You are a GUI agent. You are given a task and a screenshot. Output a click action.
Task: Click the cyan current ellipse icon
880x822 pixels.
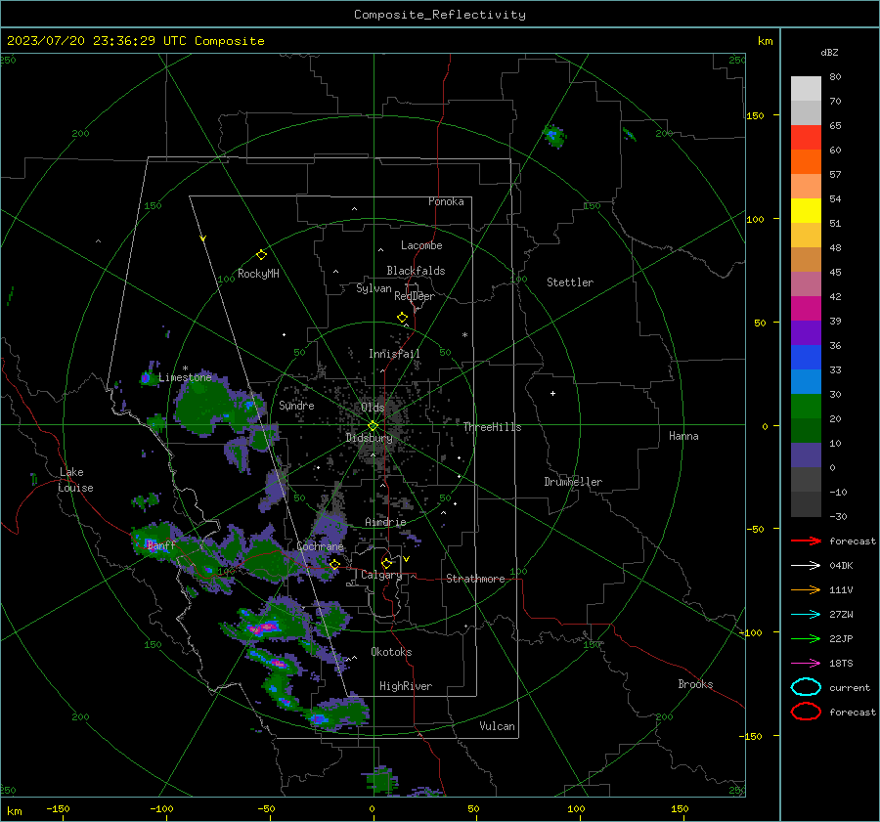point(806,687)
